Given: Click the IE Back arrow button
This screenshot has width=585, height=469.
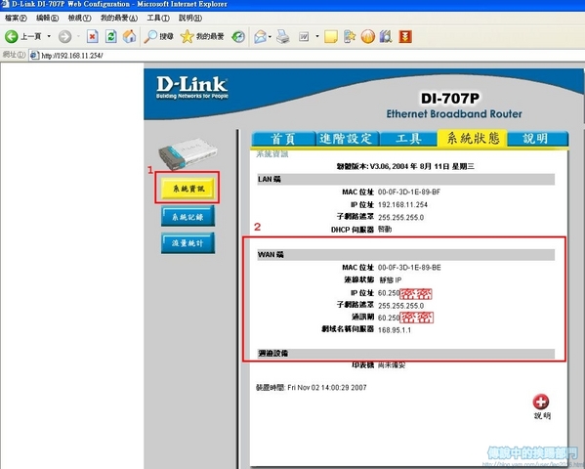Looking at the screenshot, I should tap(11, 36).
